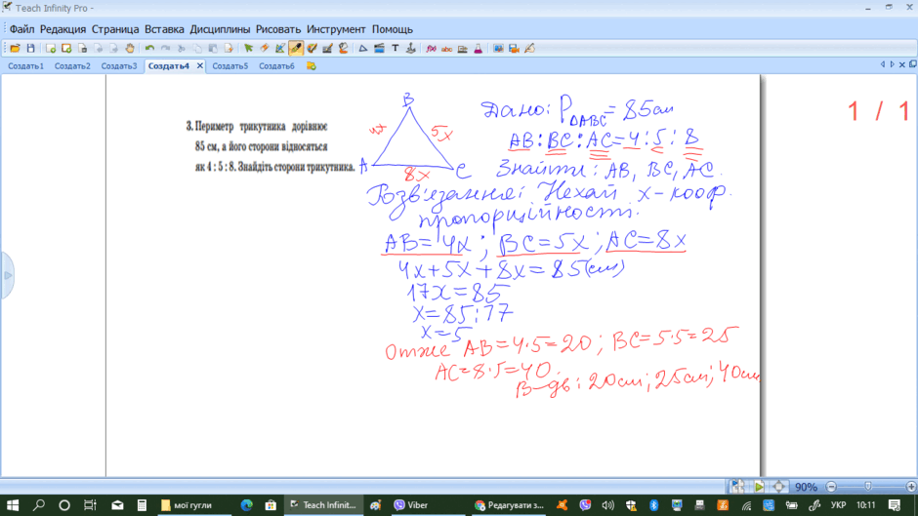
Task: Open the taskbar search magnifier
Action: pos(39,505)
